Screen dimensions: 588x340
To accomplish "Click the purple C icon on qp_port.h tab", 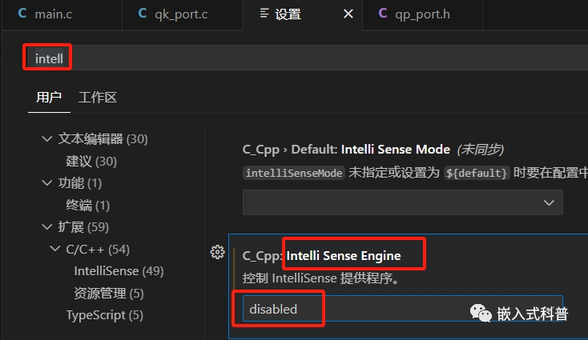I will click(382, 14).
